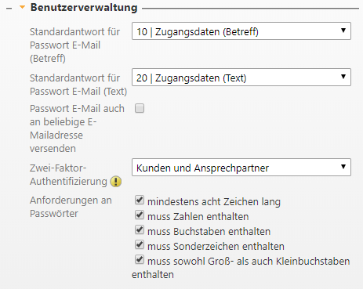Uncheck 'muss Buchstaben enthalten' checkbox
Image resolution: width=363 pixels, height=289 pixels.
coord(140,229)
